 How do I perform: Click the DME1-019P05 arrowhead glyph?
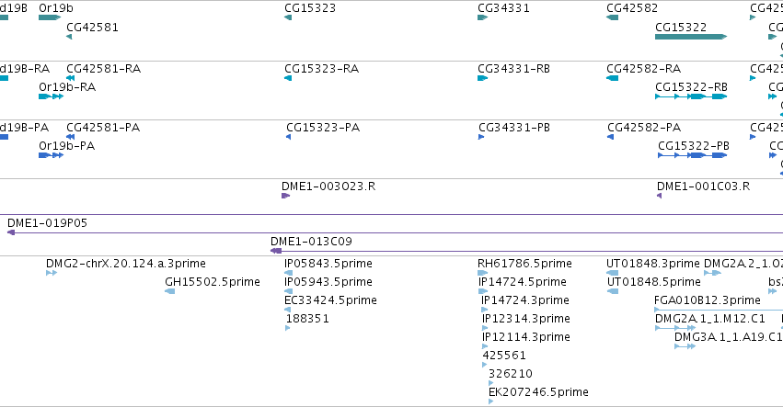tap(11, 232)
